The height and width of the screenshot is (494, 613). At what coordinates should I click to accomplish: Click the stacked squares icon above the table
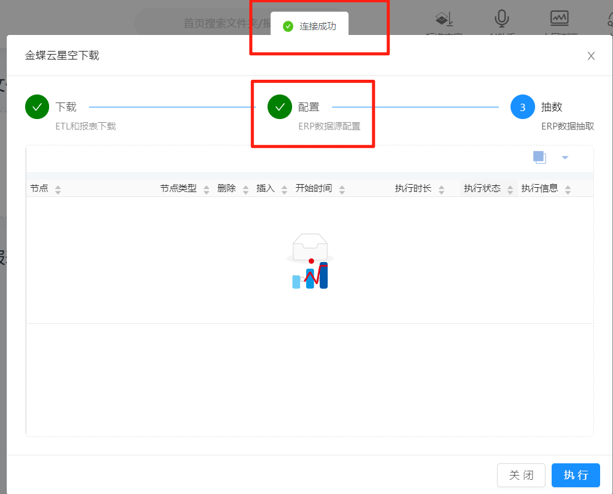pyautogui.click(x=539, y=158)
